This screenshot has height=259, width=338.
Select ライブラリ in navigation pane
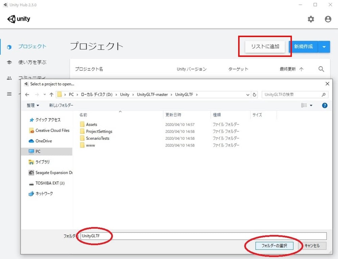(x=39, y=162)
